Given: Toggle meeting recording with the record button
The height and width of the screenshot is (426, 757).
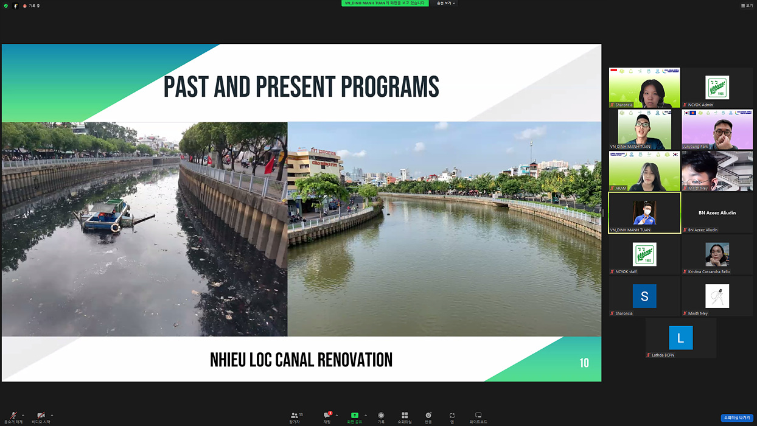Looking at the screenshot, I should pos(381,417).
